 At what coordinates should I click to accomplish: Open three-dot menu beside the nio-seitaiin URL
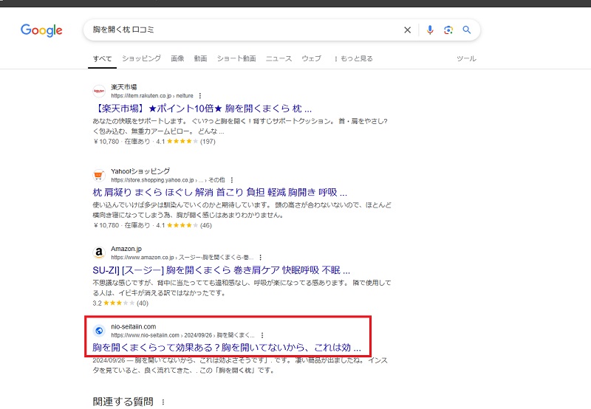(262, 335)
